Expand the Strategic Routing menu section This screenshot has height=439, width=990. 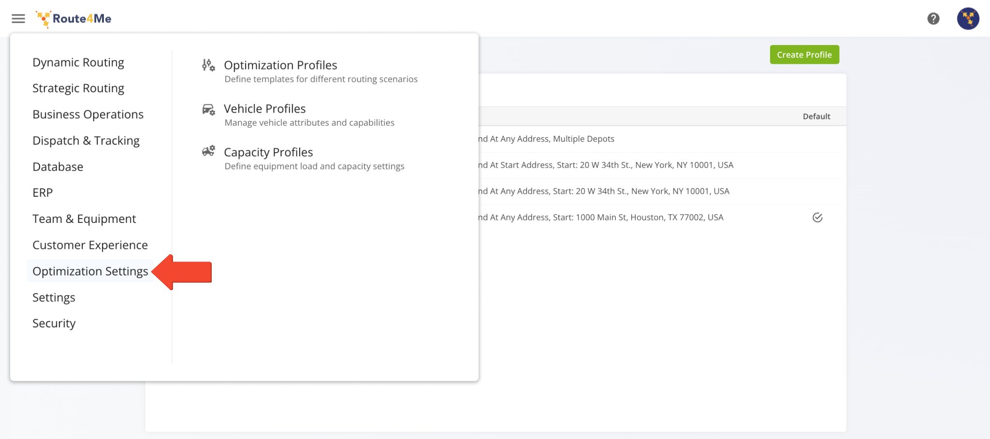tap(78, 88)
